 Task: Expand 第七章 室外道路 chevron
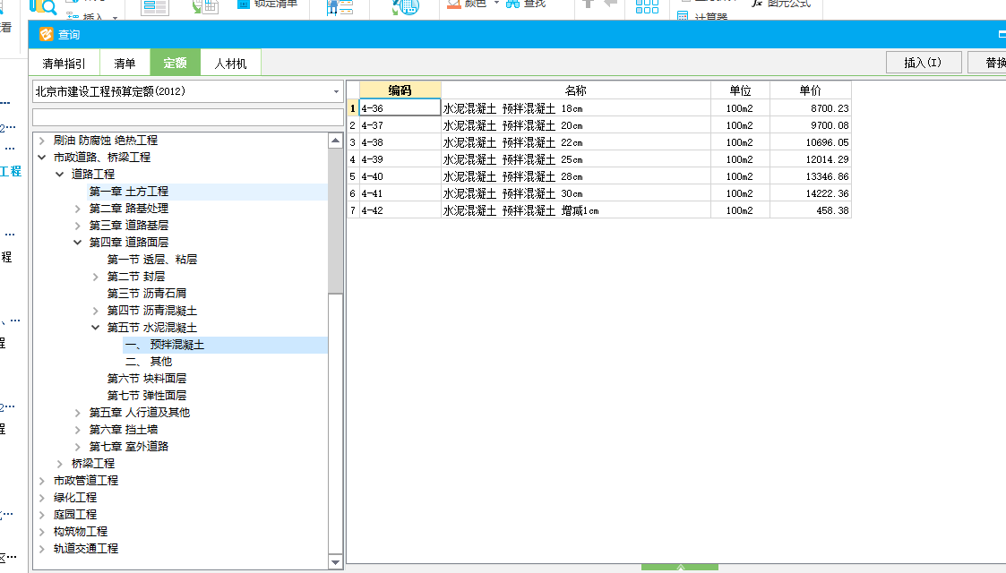click(78, 447)
